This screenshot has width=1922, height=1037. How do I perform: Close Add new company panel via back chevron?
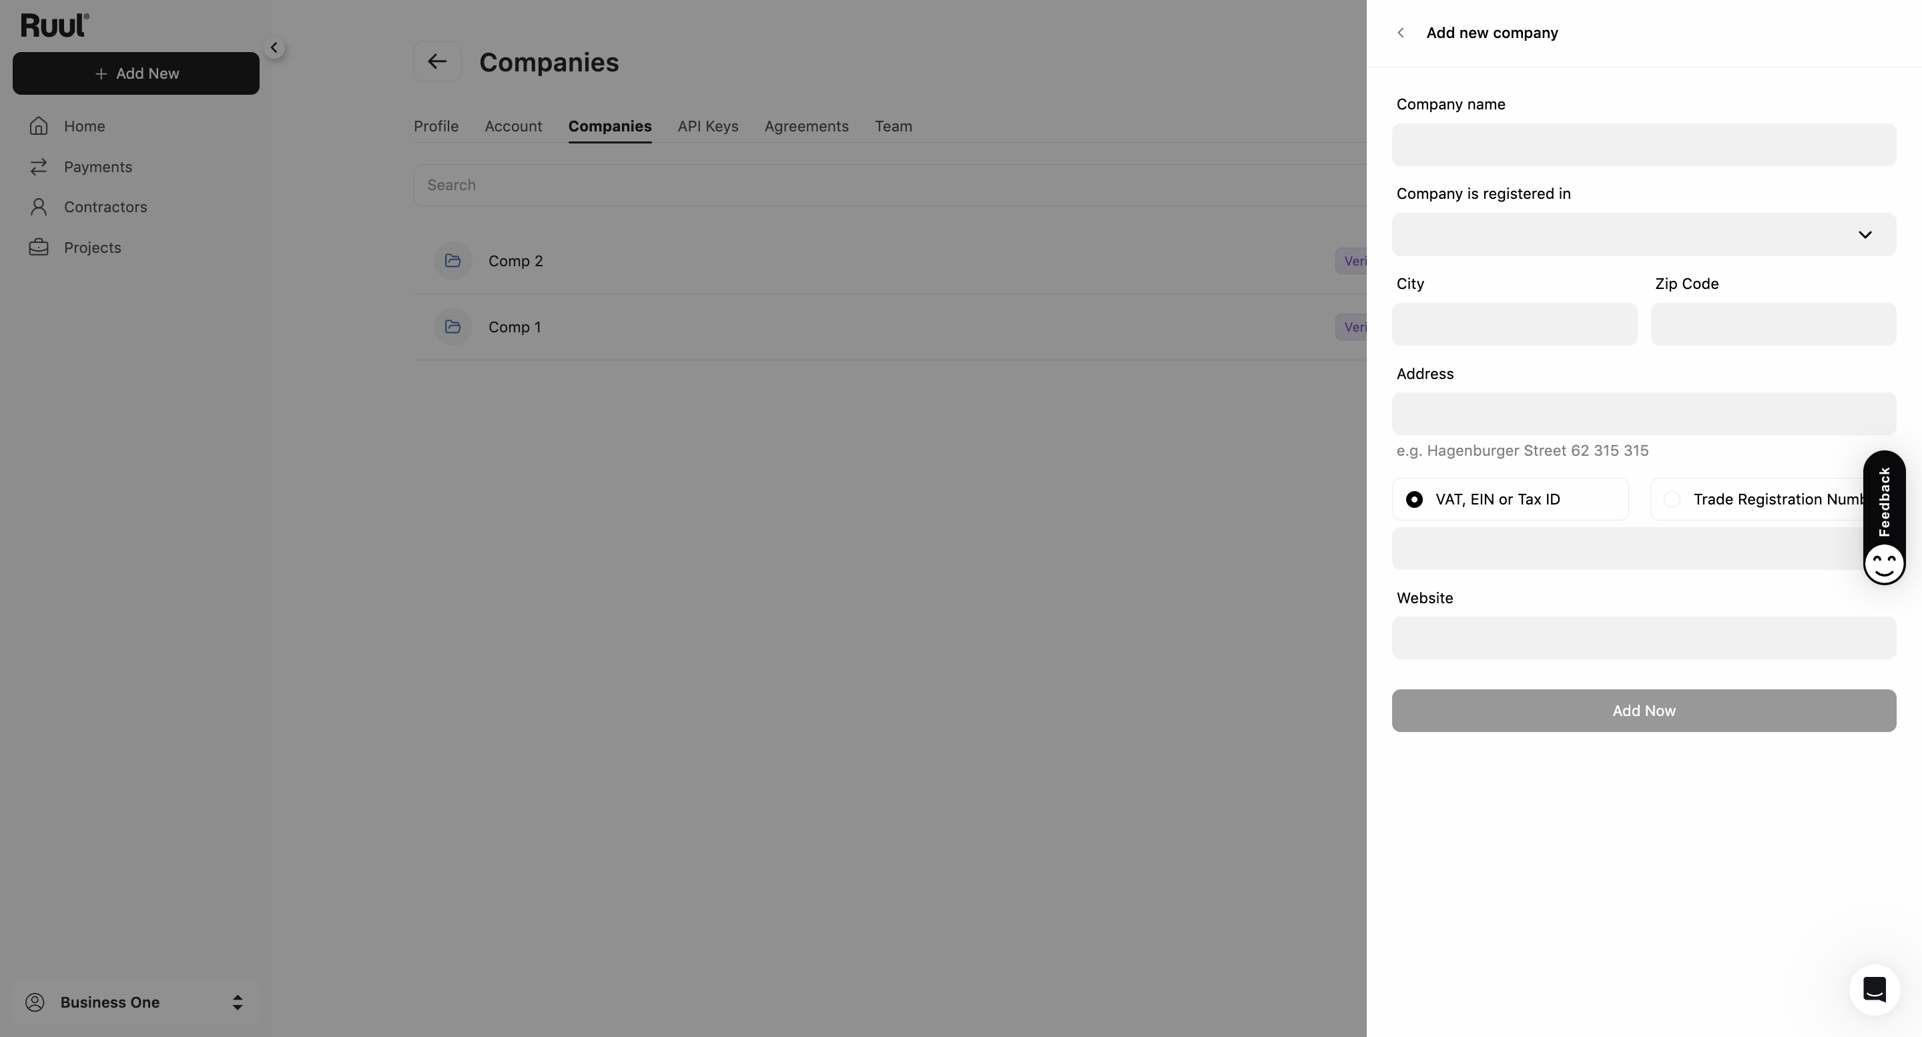tap(1401, 33)
